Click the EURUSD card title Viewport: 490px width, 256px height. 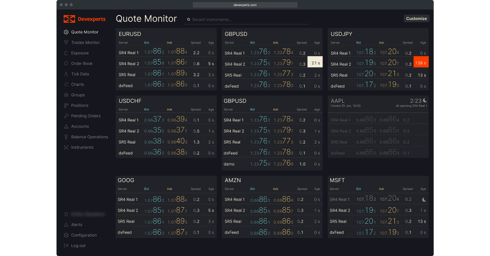click(130, 34)
